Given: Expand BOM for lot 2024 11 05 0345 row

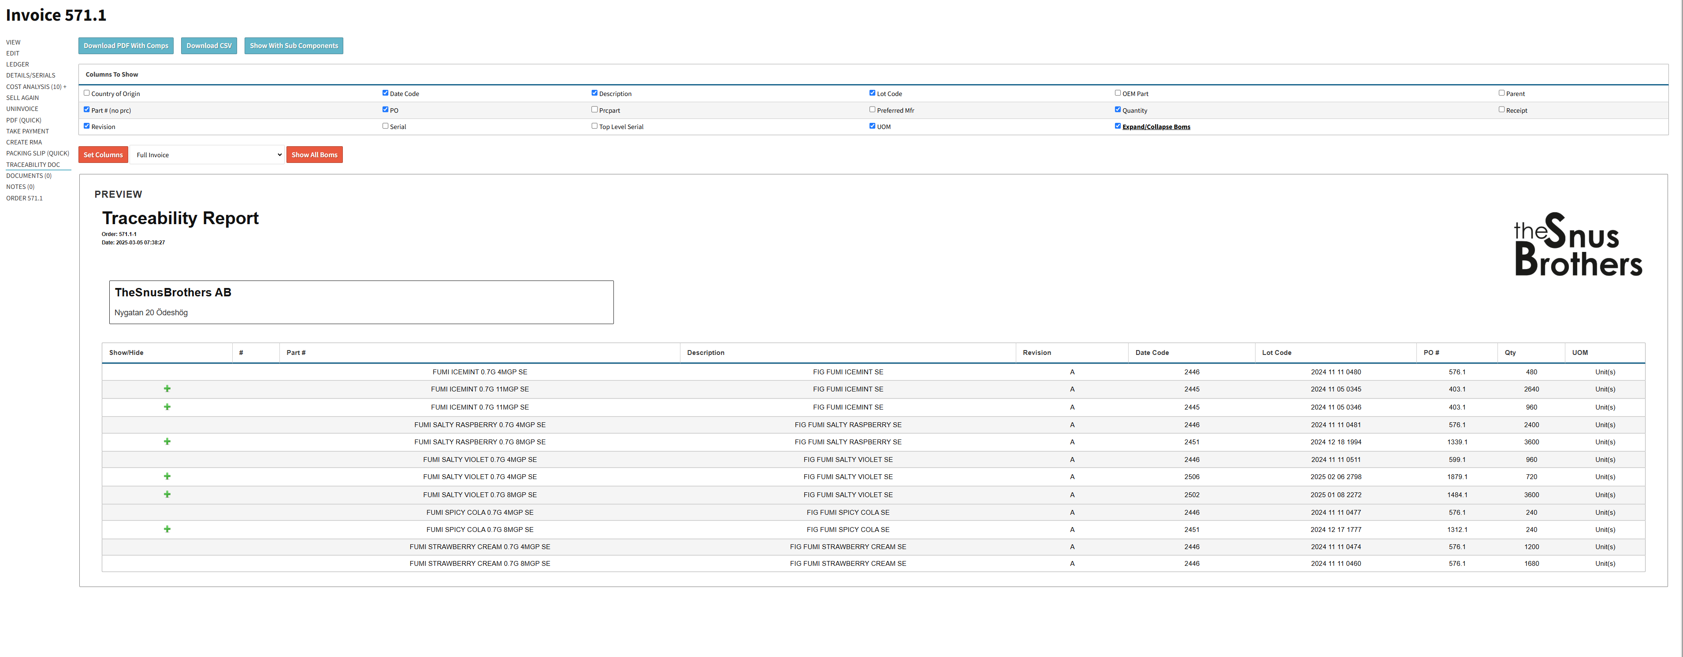Looking at the screenshot, I should click(167, 388).
